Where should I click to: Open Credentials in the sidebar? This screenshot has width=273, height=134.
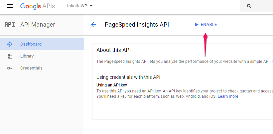[42, 68]
